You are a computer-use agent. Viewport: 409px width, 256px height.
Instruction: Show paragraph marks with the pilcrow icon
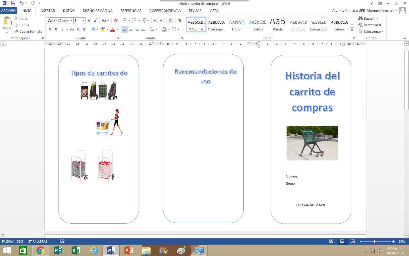pyautogui.click(x=179, y=20)
